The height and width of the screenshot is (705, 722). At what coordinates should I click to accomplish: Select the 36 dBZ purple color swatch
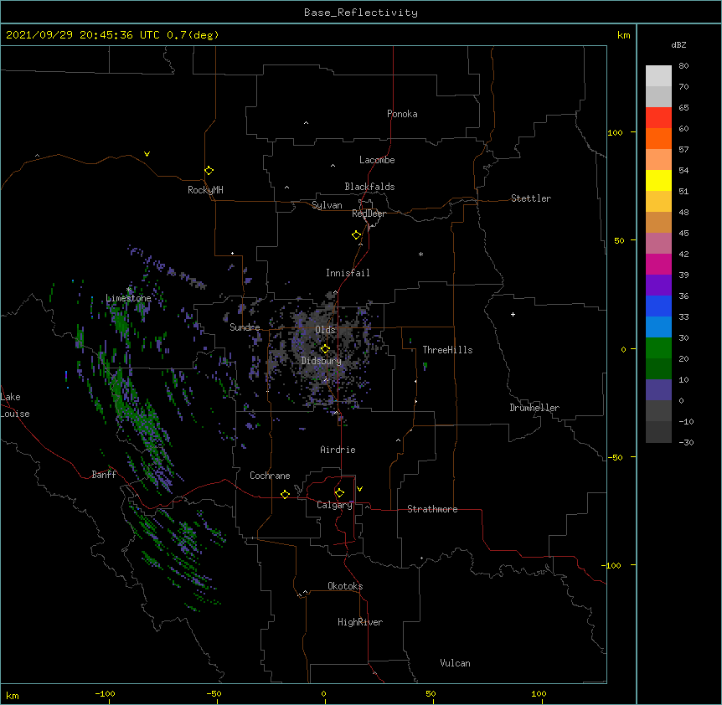(x=658, y=286)
